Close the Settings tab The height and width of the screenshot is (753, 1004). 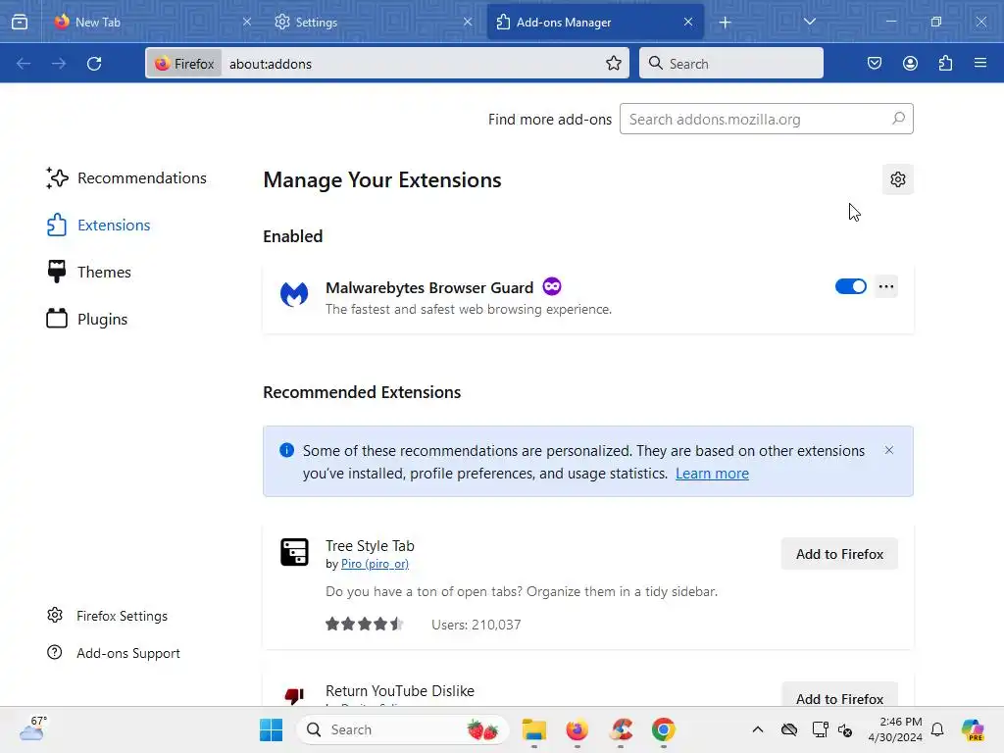(x=468, y=22)
